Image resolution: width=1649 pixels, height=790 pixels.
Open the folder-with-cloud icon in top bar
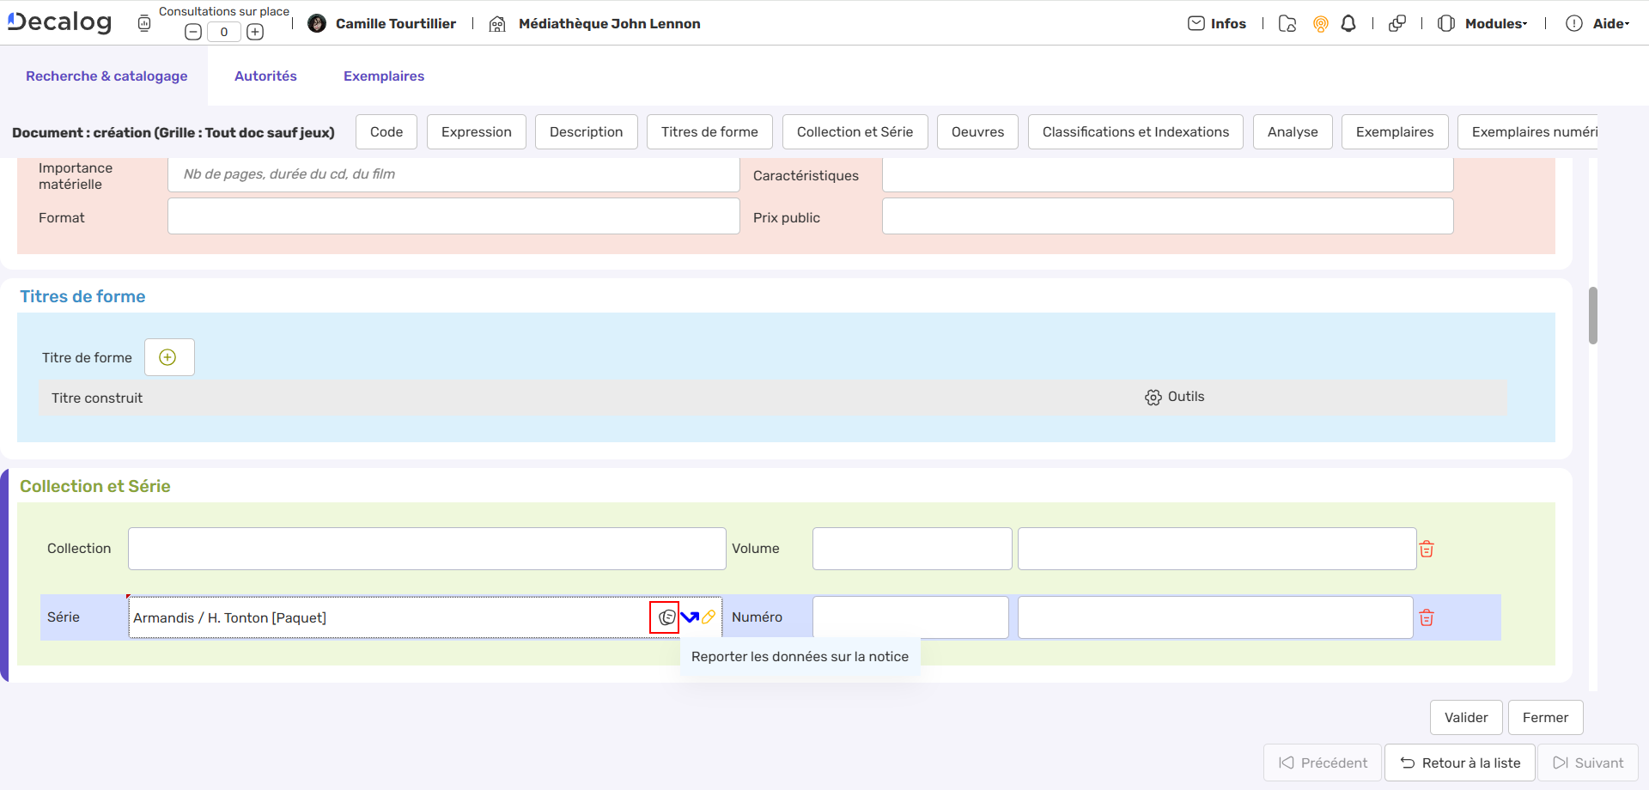pyautogui.click(x=1287, y=24)
